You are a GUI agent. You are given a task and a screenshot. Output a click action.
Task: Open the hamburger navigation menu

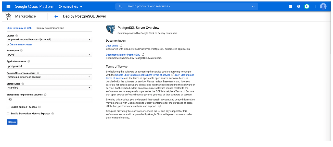click(8, 6)
